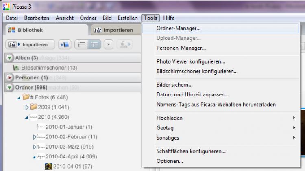Click the grayed-out people upload icon
This screenshot has height=171, width=305.
(124, 44)
